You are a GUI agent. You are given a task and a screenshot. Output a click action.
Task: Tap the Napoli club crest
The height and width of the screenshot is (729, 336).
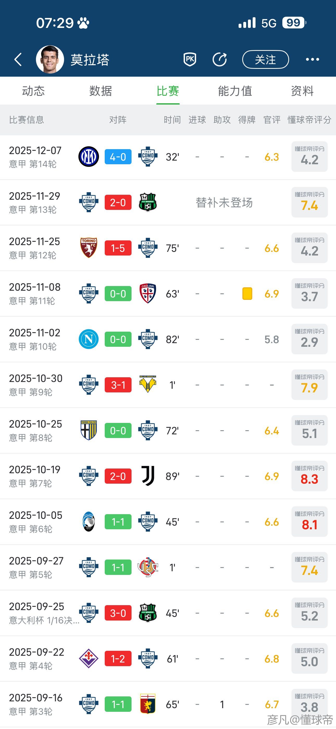pyautogui.click(x=89, y=339)
